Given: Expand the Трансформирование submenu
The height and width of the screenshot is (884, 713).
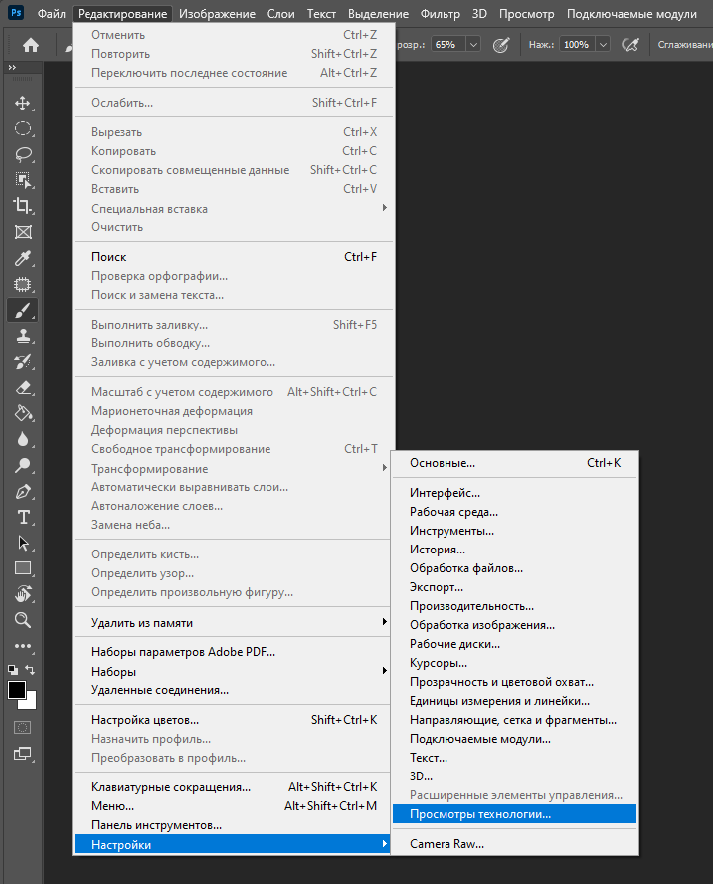Looking at the screenshot, I should pyautogui.click(x=233, y=469).
